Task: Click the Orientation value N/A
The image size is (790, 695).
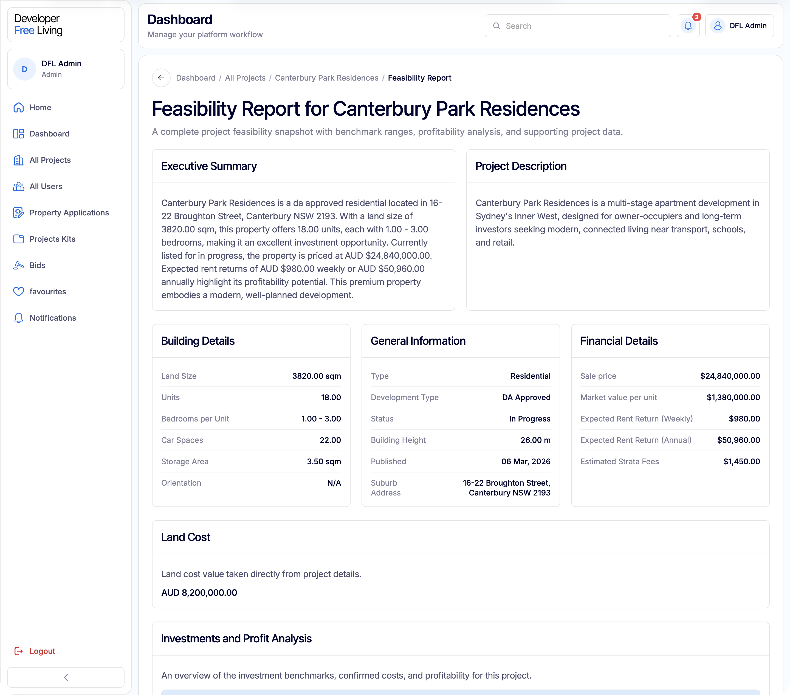Action: (x=334, y=483)
